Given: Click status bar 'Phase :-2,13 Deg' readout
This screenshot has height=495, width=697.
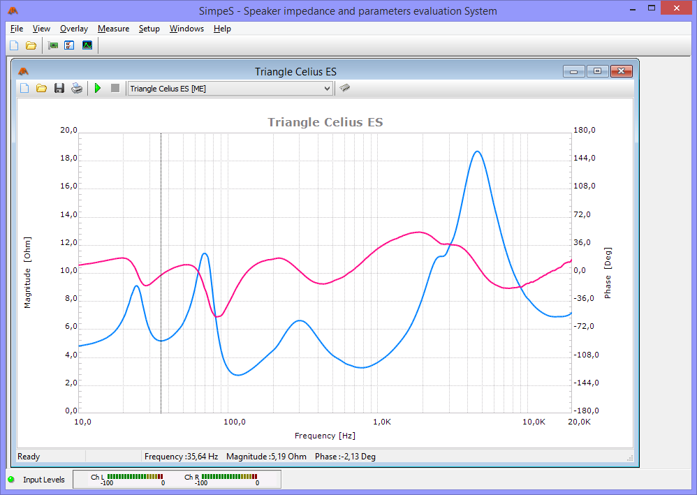Looking at the screenshot, I should 346,457.
